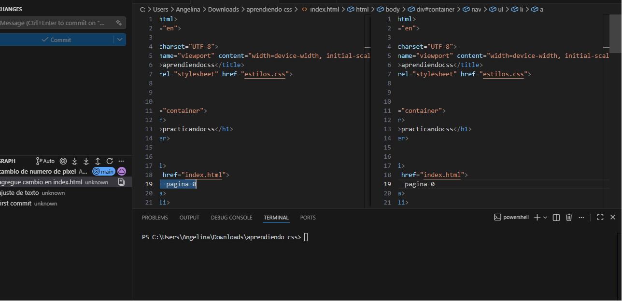Click the li symbol in breadcrumb

point(522,9)
